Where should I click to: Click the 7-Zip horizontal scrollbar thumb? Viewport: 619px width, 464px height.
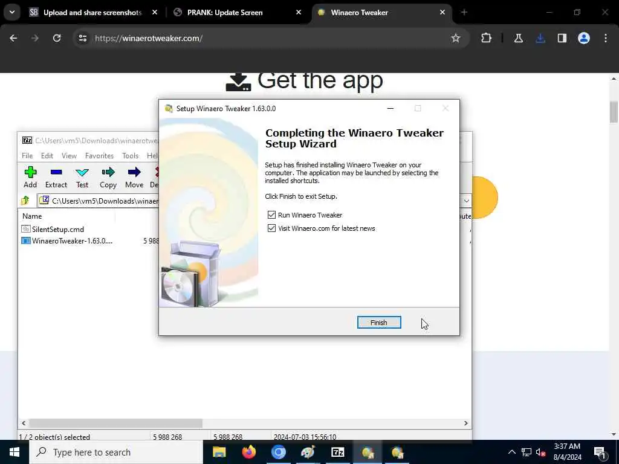(115, 423)
